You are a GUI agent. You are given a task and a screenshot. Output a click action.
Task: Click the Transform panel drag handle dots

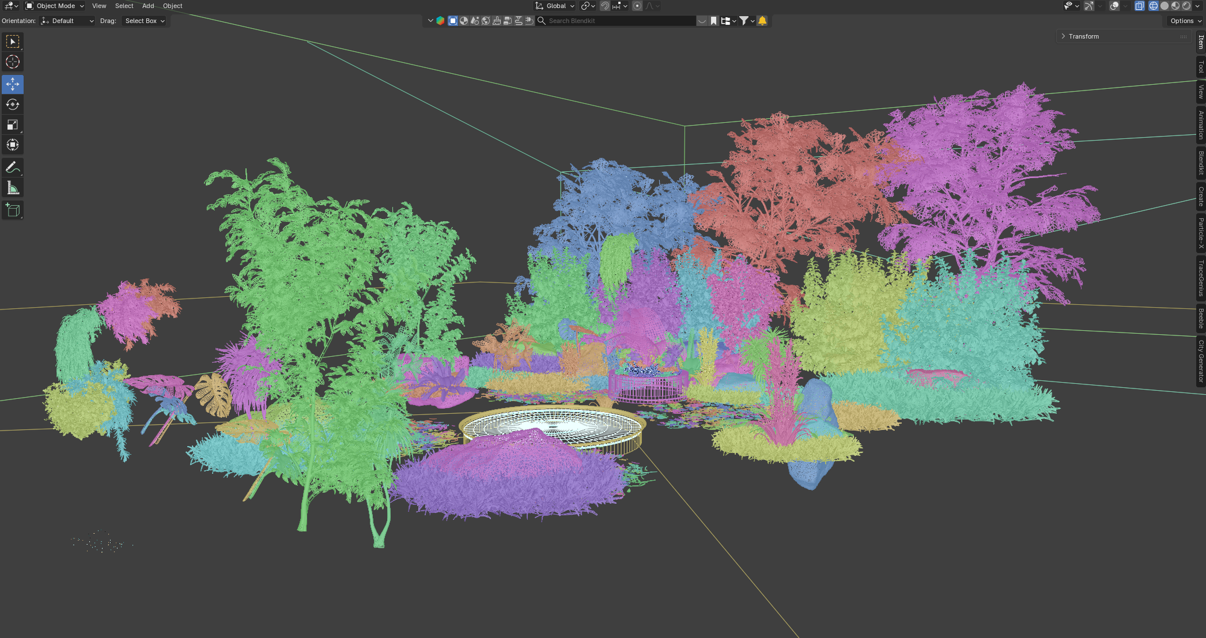point(1183,36)
